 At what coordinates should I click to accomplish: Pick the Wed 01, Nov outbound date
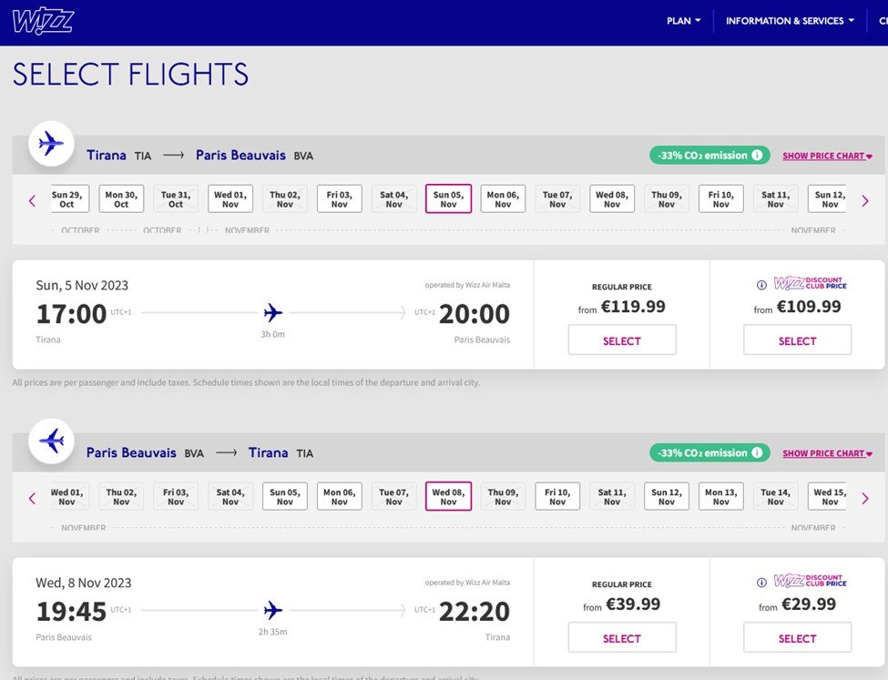pos(230,199)
